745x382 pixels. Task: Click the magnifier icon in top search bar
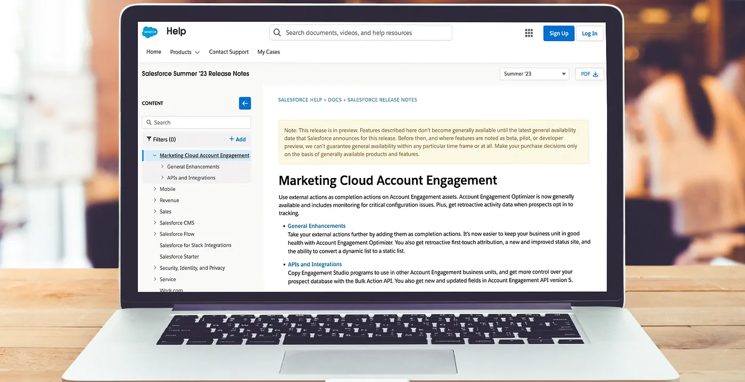[x=277, y=32]
